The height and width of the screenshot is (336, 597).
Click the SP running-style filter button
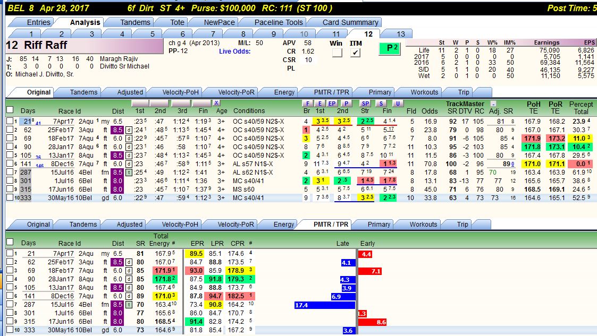click(x=365, y=104)
